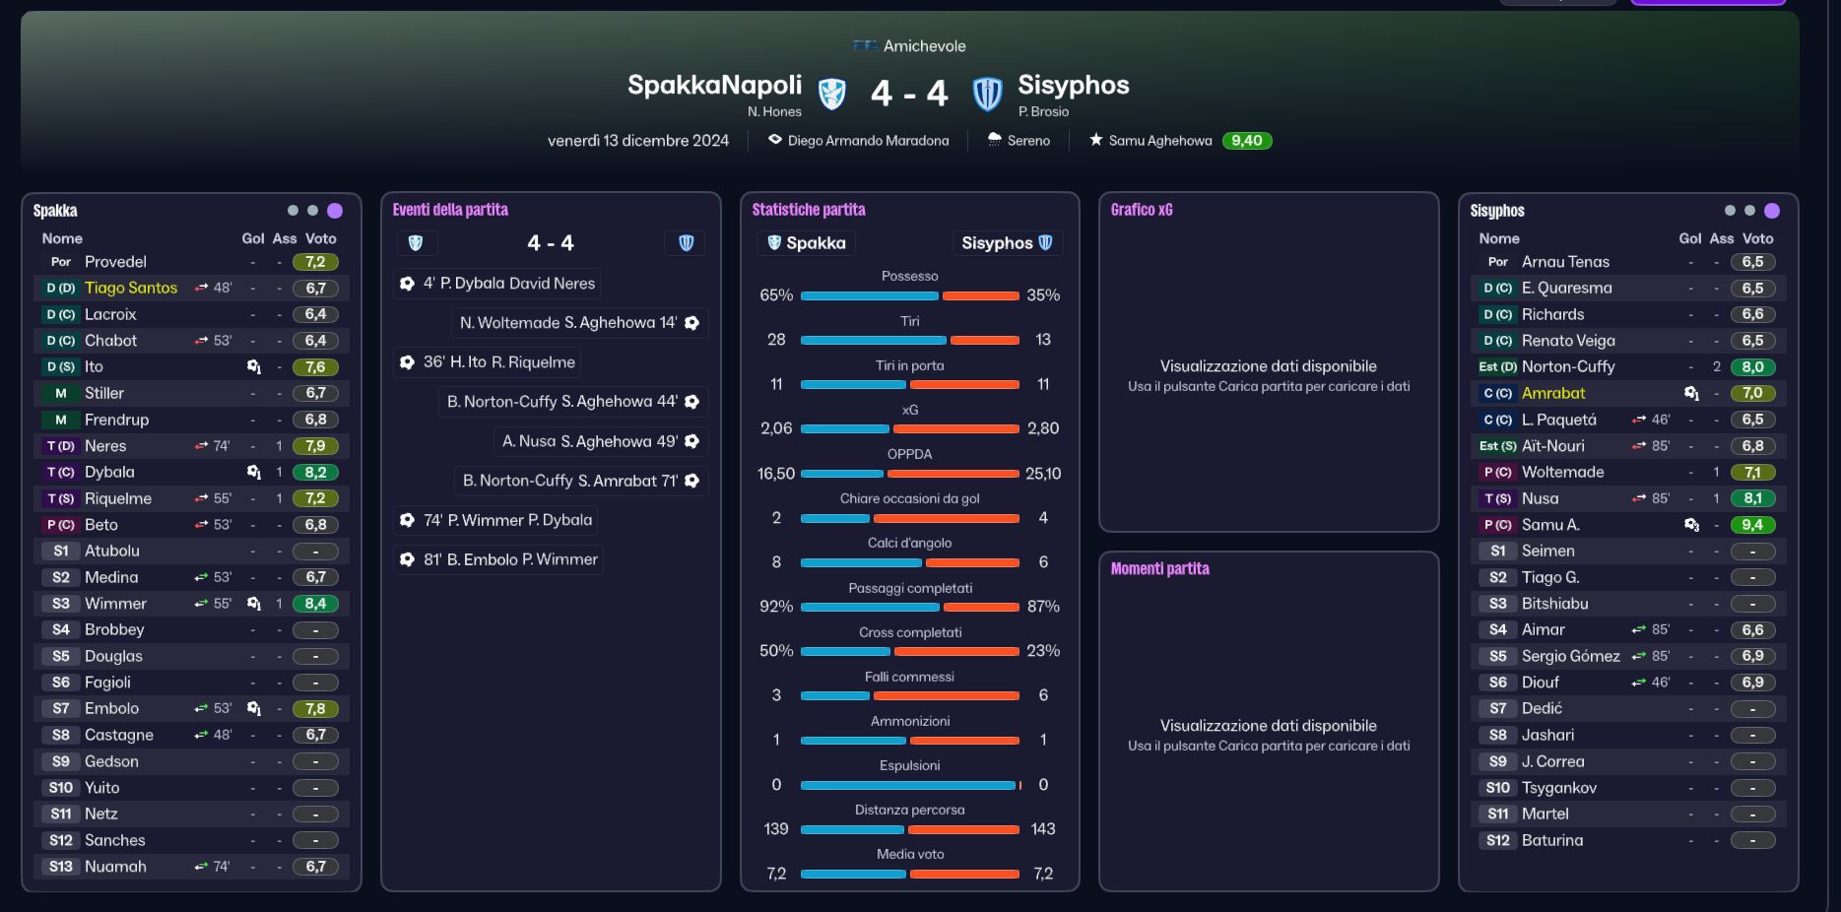Select middle grey page dot in Sisyphos panel
The width and height of the screenshot is (1841, 912).
point(1749,211)
